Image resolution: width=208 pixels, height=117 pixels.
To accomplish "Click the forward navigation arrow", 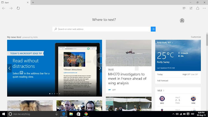I will [x=11, y=8].
